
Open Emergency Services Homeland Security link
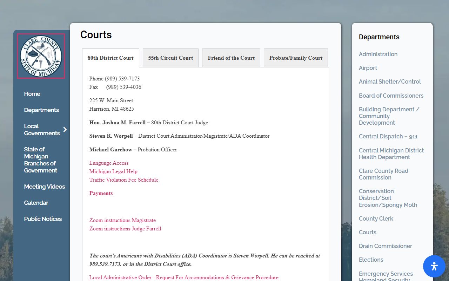[x=386, y=277]
